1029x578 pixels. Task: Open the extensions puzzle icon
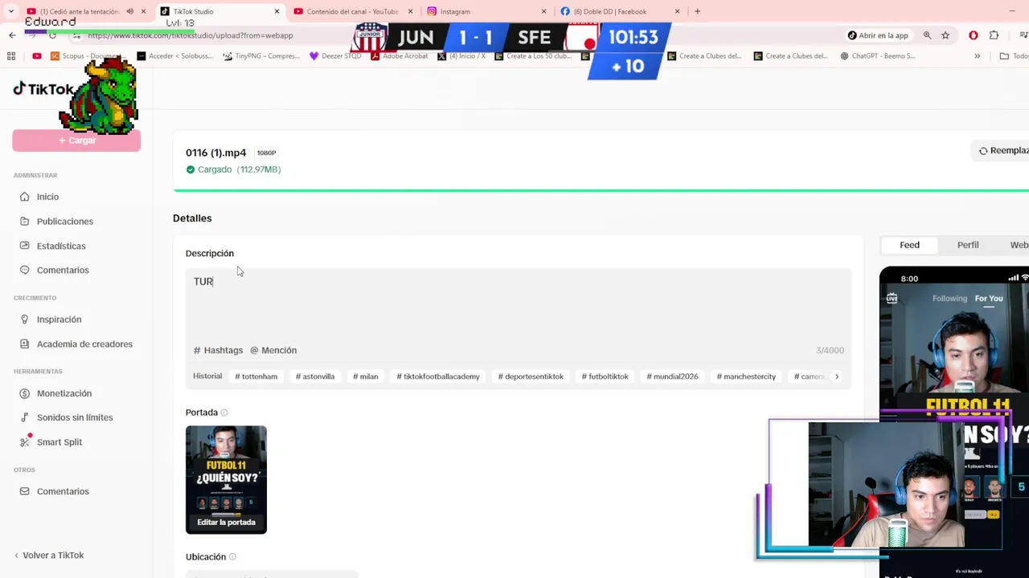coord(994,35)
